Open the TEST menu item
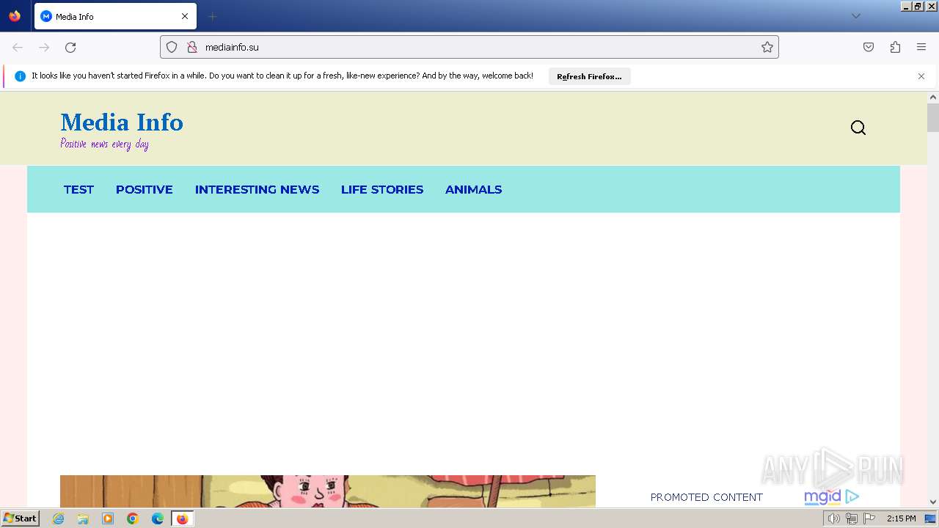 coord(78,189)
